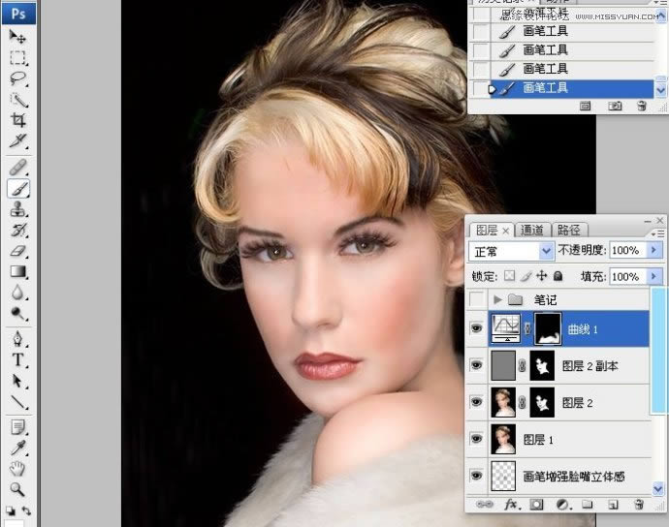Select the Lasso tool

tap(18, 78)
